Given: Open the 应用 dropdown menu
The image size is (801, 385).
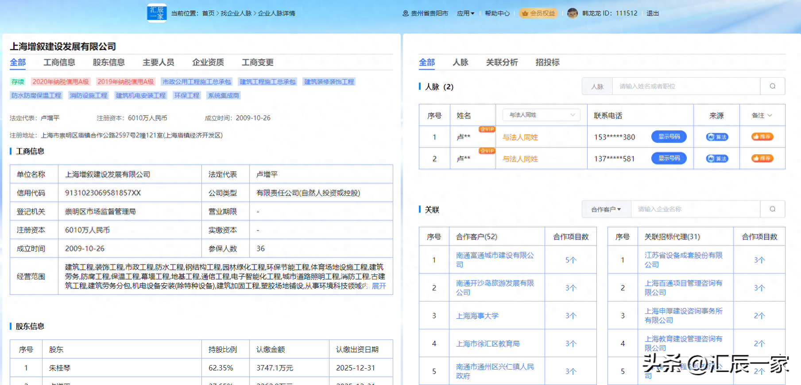Looking at the screenshot, I should (466, 13).
